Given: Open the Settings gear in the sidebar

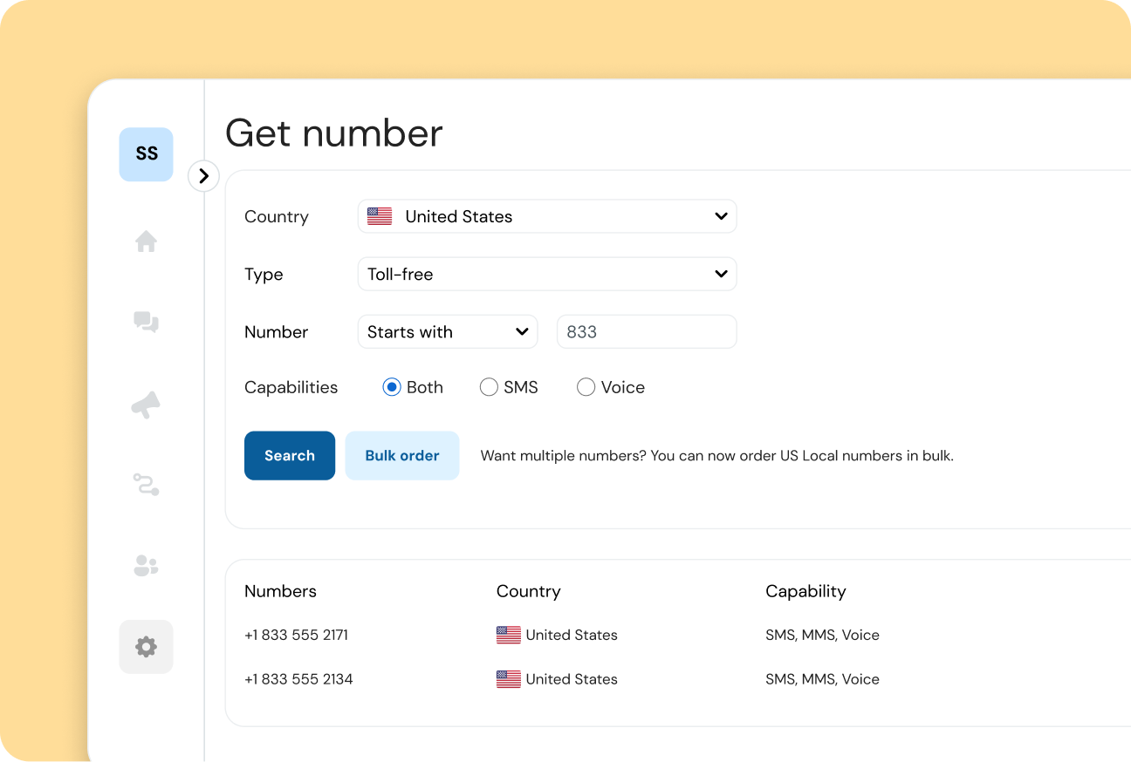Looking at the screenshot, I should tap(146, 647).
